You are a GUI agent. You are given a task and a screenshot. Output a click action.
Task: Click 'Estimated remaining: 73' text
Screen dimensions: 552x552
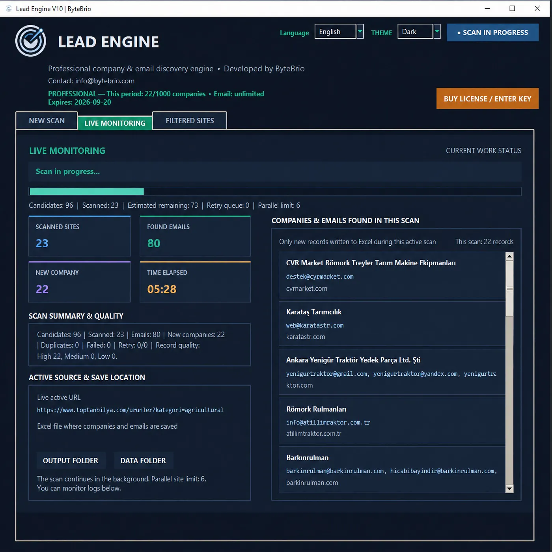click(x=163, y=205)
